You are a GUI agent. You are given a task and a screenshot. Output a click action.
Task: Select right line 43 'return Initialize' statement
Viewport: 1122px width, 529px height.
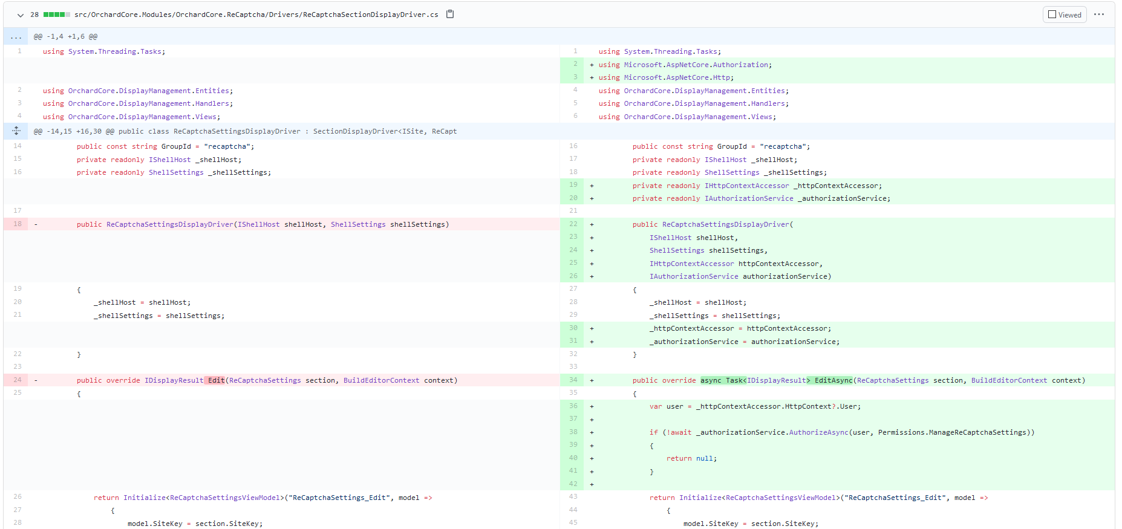[x=818, y=498]
